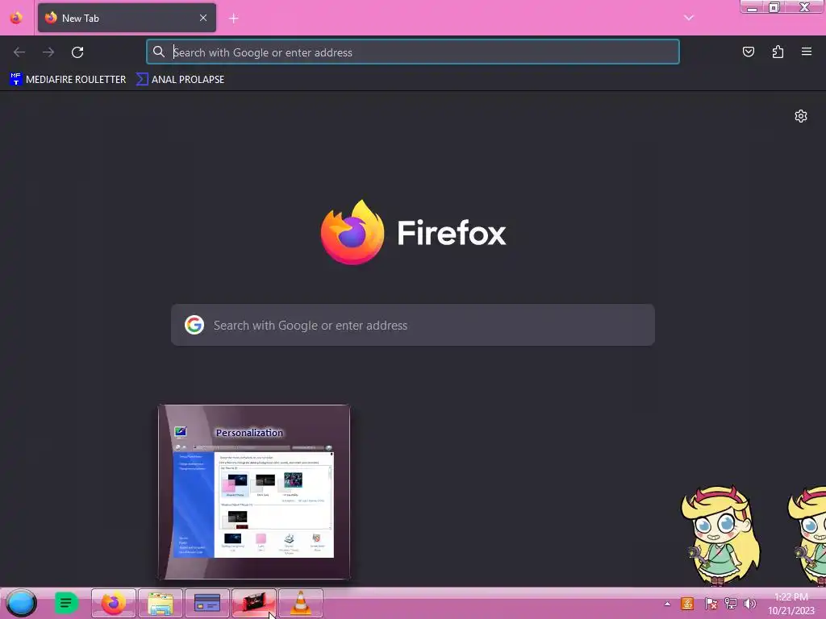Open the green notes app in the taskbar
This screenshot has height=619, width=826.
point(66,603)
